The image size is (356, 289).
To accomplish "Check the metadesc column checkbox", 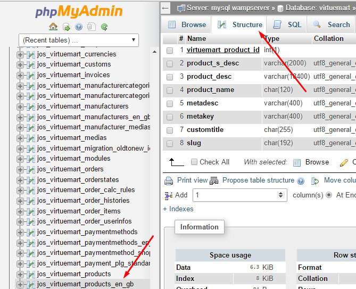I will pos(170,104).
